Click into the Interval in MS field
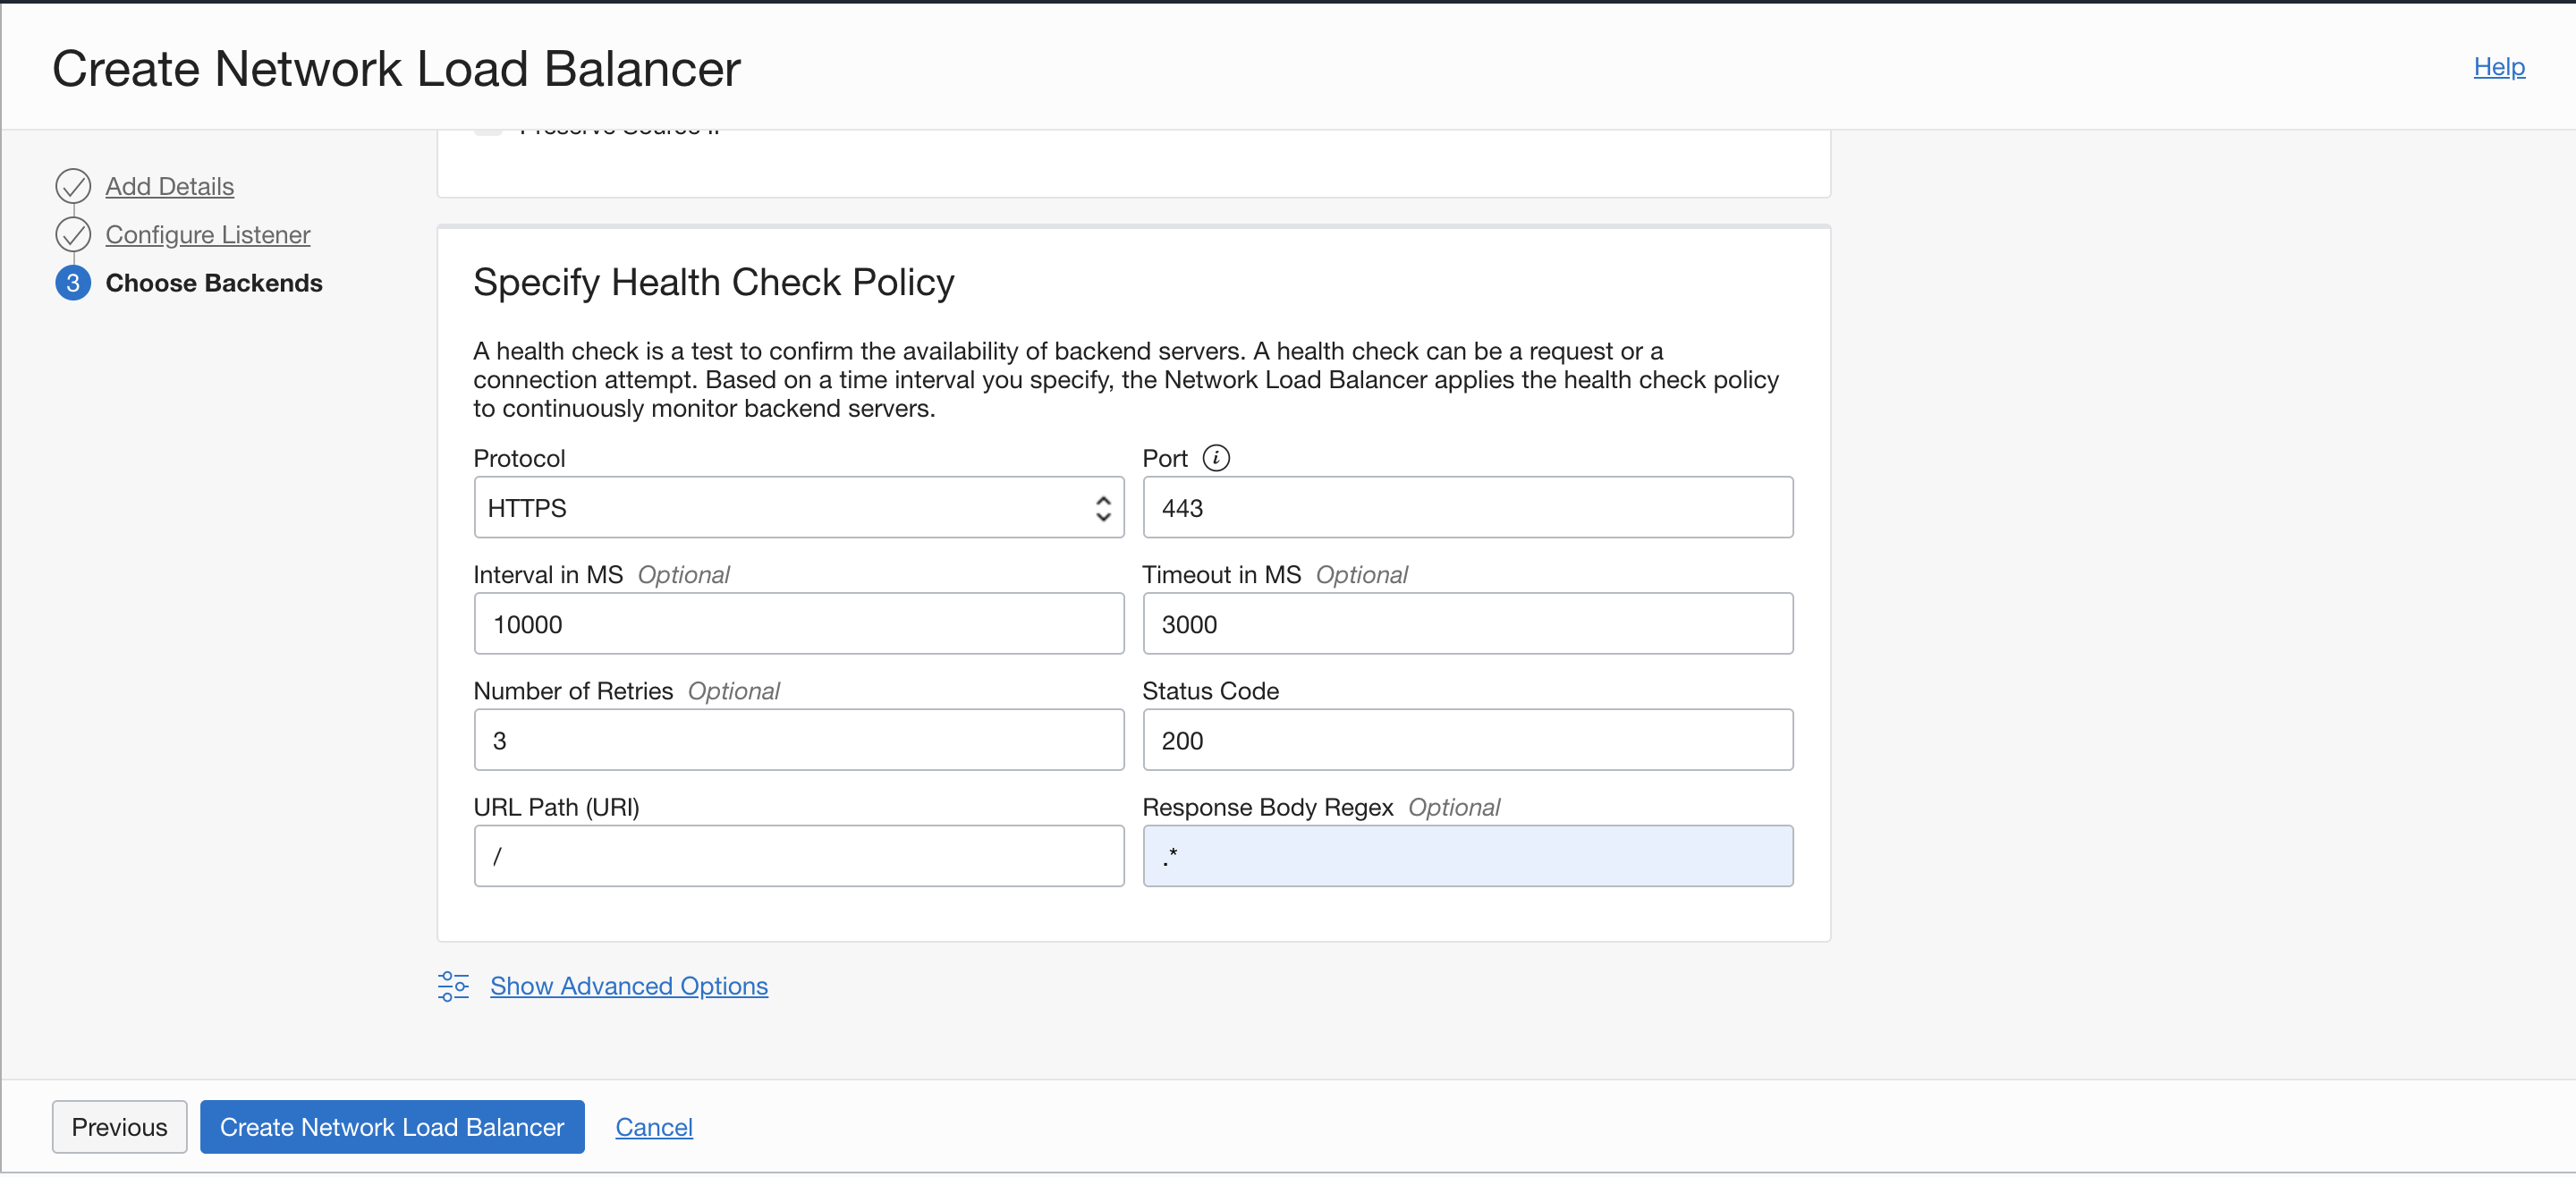Image resolution: width=2576 pixels, height=1177 pixels. point(798,623)
